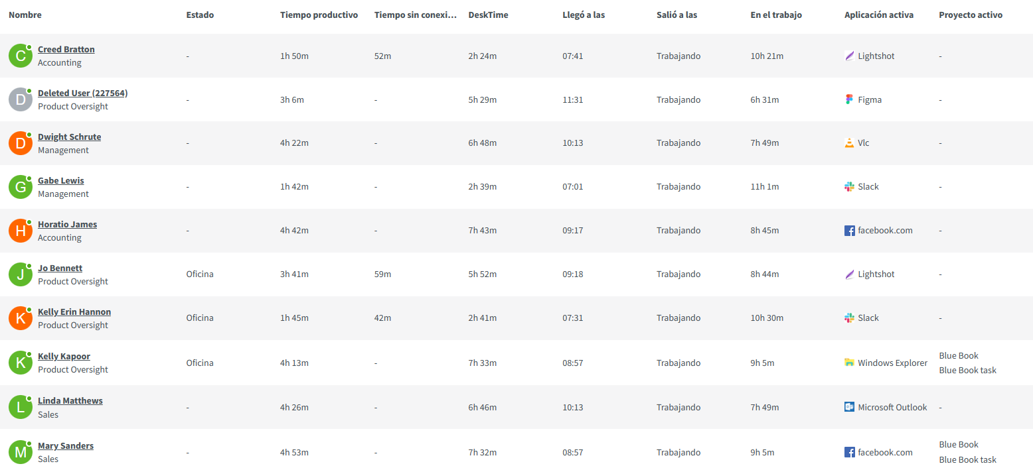Viewport: 1033px width, 470px height.
Task: Click Creed Bratton's Lightshot feather icon
Action: (x=849, y=56)
